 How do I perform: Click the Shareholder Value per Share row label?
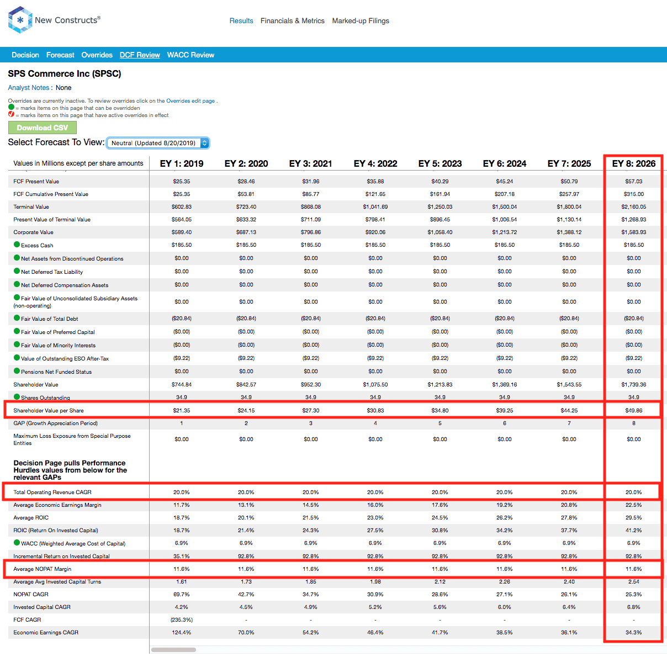coord(49,410)
